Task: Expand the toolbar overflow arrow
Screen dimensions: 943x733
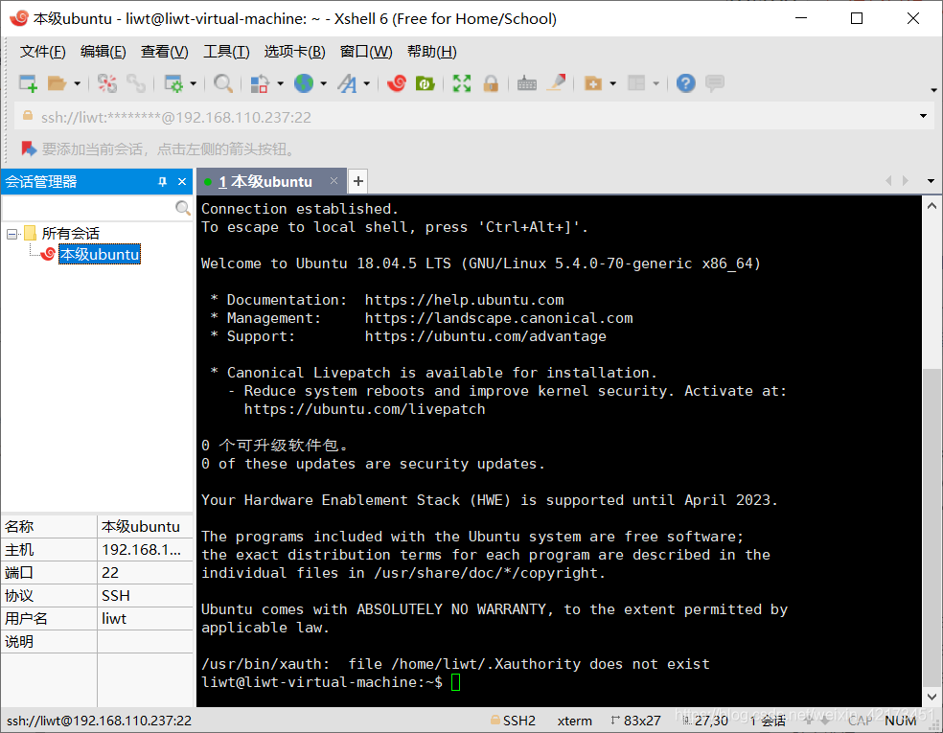Action: (933, 90)
